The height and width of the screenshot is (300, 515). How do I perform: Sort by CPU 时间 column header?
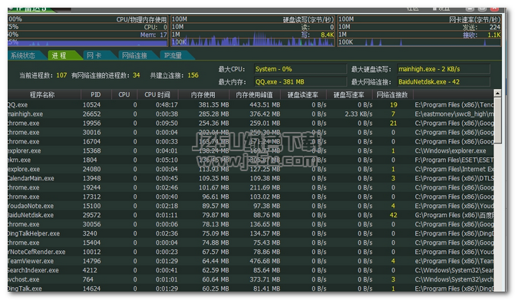pyautogui.click(x=157, y=95)
